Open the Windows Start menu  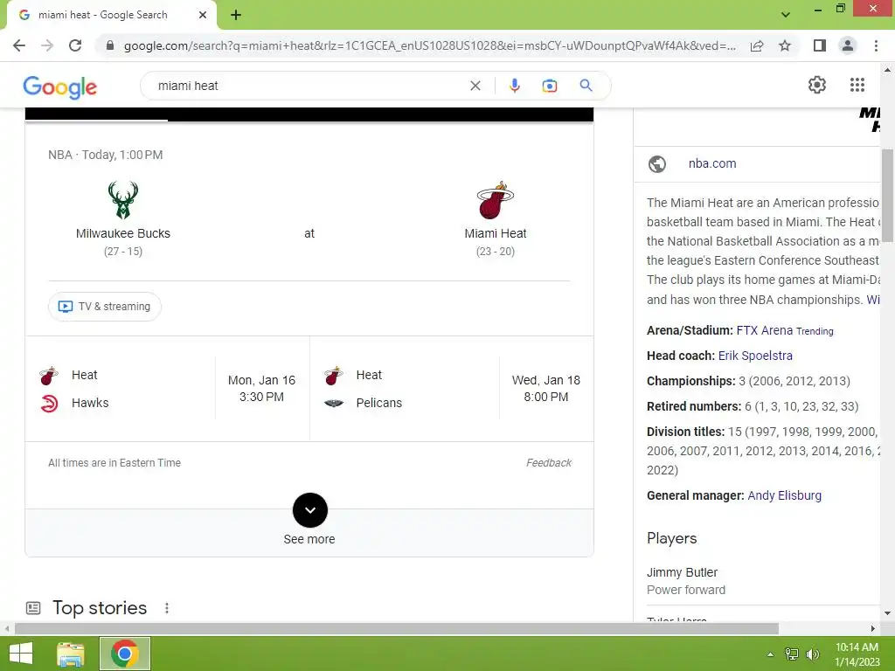(x=21, y=654)
